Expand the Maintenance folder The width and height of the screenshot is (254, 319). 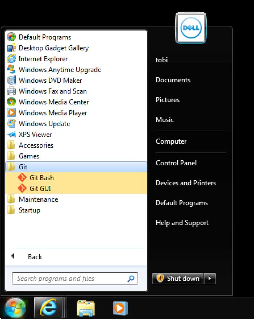pos(38,199)
